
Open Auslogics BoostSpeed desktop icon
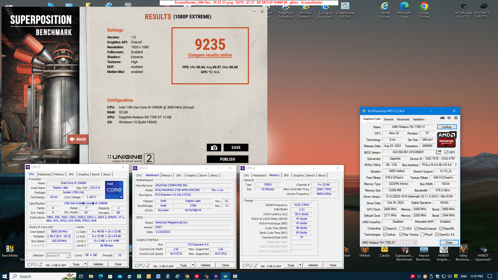pos(325,10)
